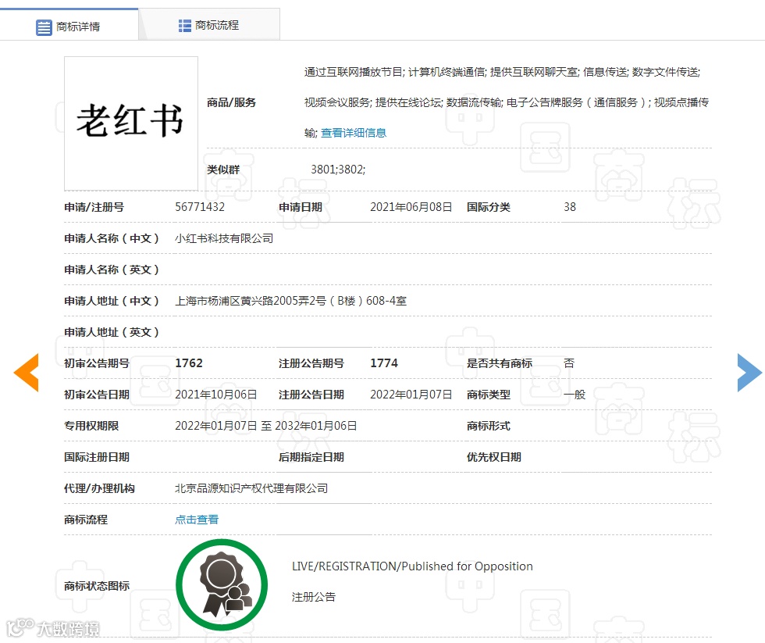
Task: Click the 申请日期 label
Action: (x=300, y=207)
